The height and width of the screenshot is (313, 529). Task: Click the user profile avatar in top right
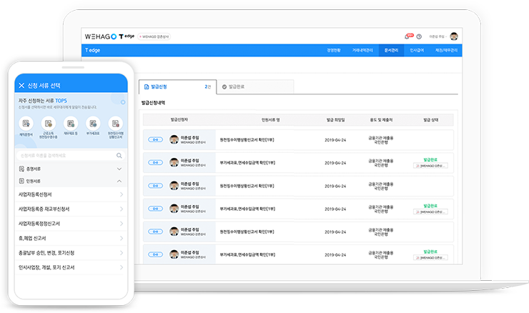(x=454, y=36)
